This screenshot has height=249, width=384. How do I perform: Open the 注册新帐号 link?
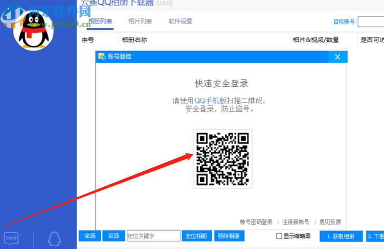(x=296, y=222)
